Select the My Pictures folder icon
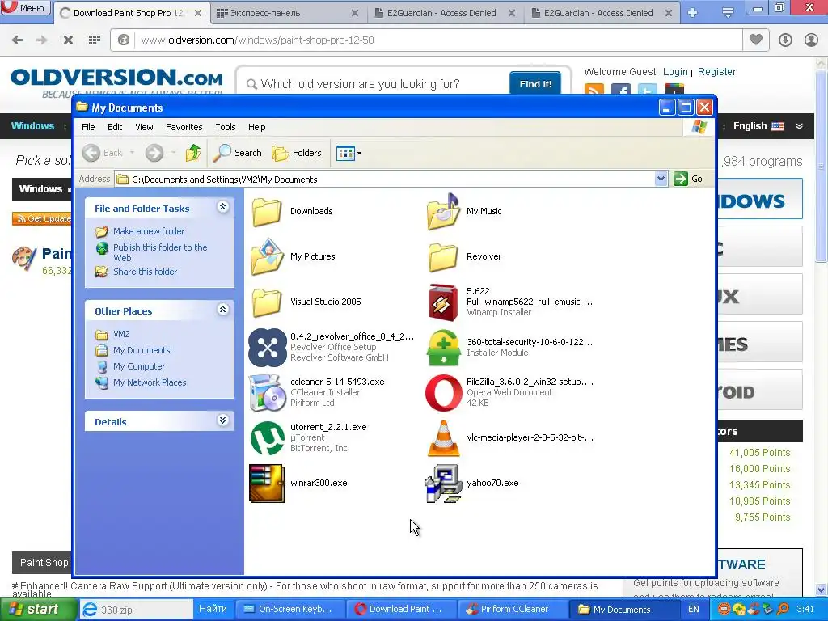The image size is (828, 621). pyautogui.click(x=267, y=256)
